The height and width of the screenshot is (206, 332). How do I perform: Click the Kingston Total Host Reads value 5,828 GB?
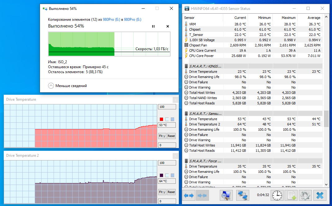239,103
